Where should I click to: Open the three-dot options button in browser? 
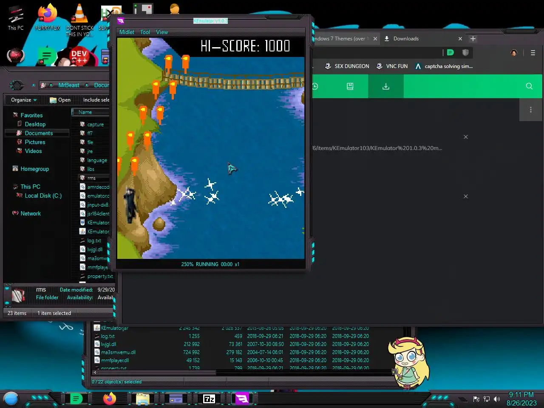[531, 110]
